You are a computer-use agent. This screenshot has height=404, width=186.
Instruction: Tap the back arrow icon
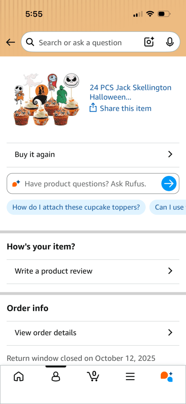pos(11,42)
